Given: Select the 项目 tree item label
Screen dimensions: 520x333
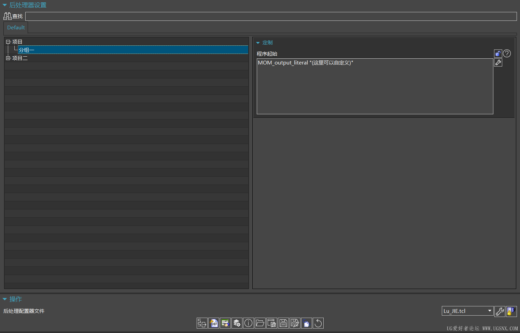Looking at the screenshot, I should pyautogui.click(x=17, y=42).
